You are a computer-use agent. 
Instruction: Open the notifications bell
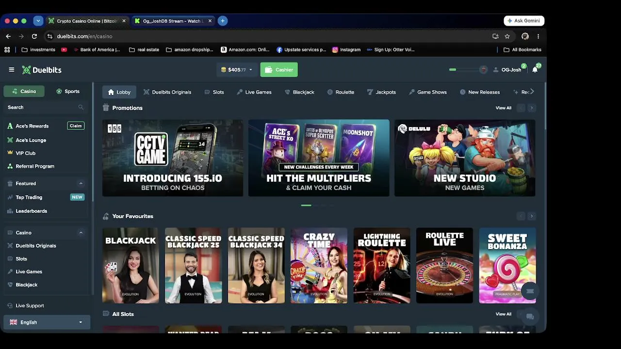pyautogui.click(x=535, y=70)
